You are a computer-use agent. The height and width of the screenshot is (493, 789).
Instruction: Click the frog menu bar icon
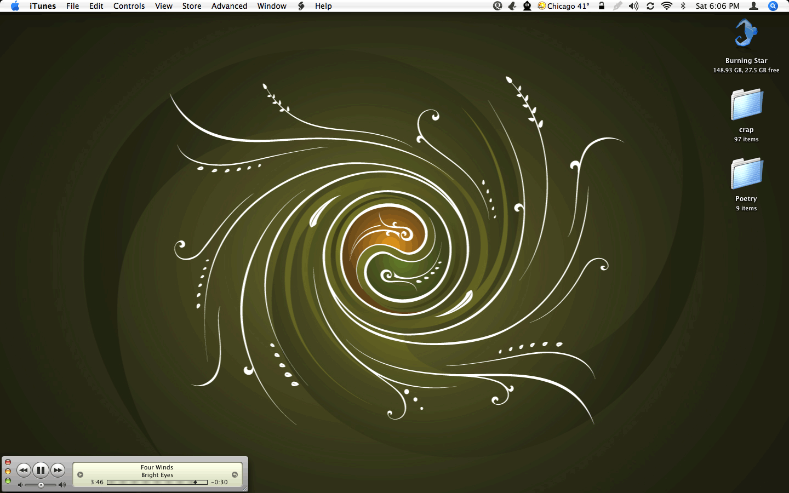512,6
